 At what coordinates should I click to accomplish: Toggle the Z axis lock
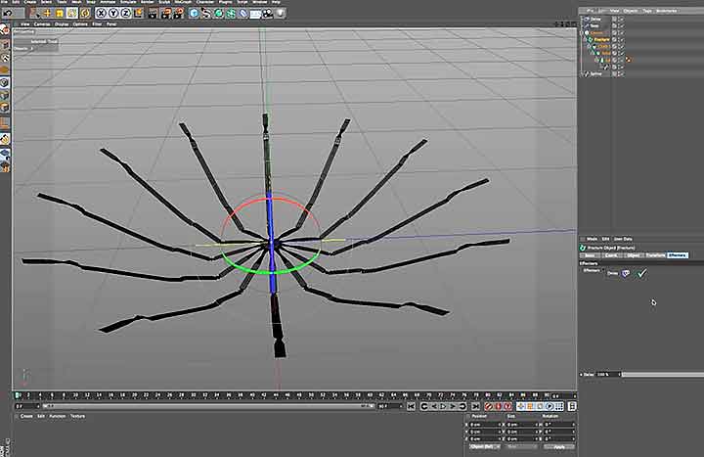126,13
